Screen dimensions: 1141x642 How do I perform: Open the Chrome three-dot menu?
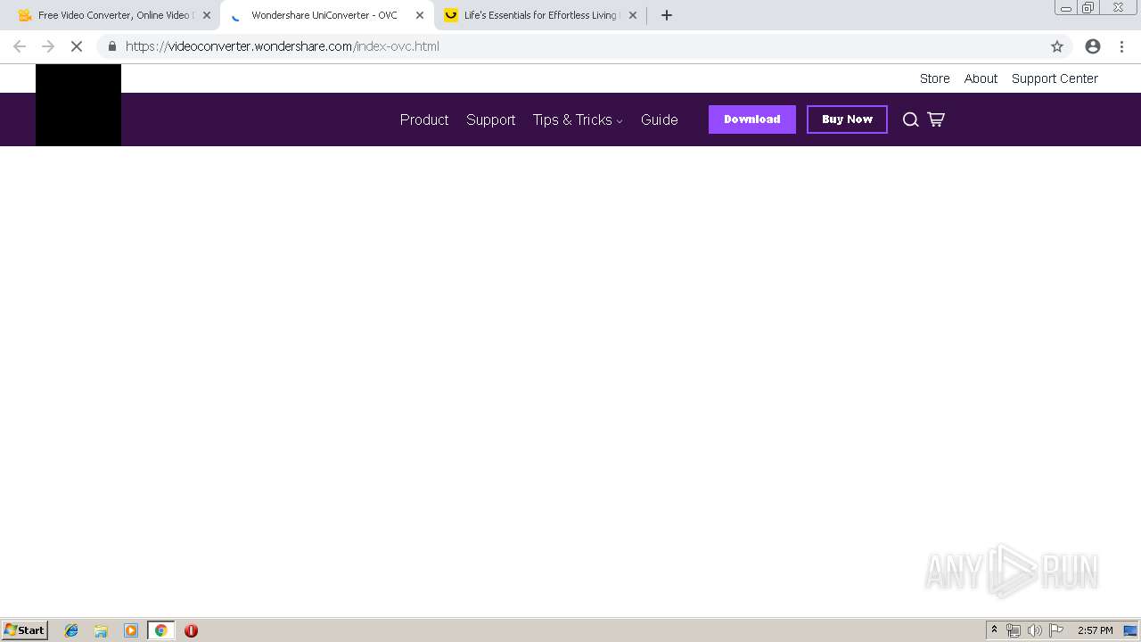point(1122,46)
